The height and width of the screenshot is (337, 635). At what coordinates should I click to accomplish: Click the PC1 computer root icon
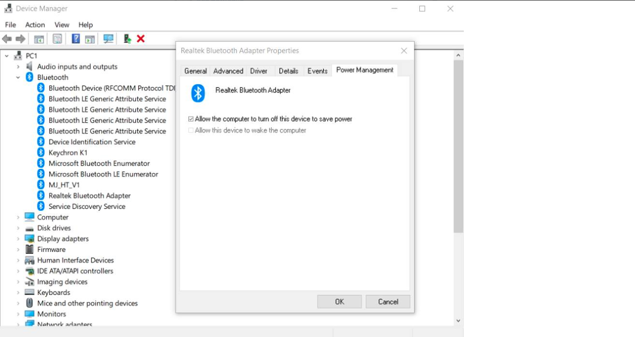18,55
